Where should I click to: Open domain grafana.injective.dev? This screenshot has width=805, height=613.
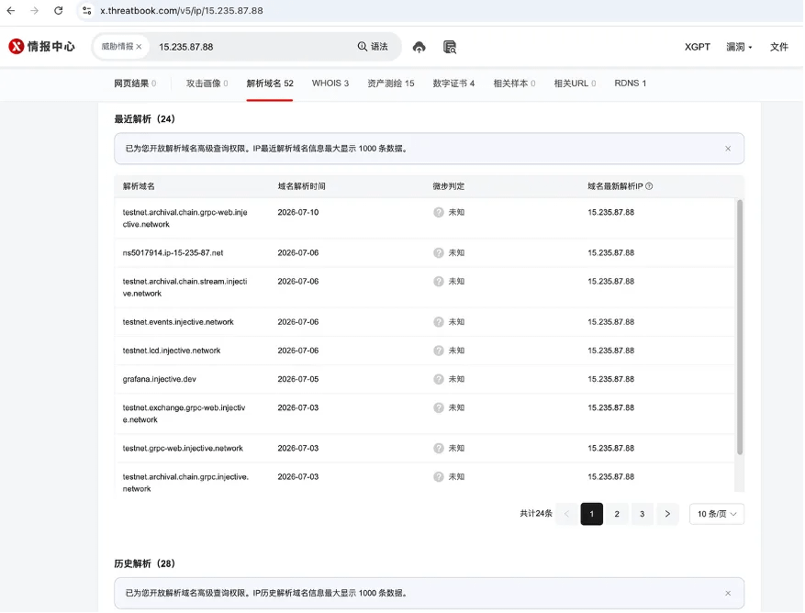pos(159,379)
